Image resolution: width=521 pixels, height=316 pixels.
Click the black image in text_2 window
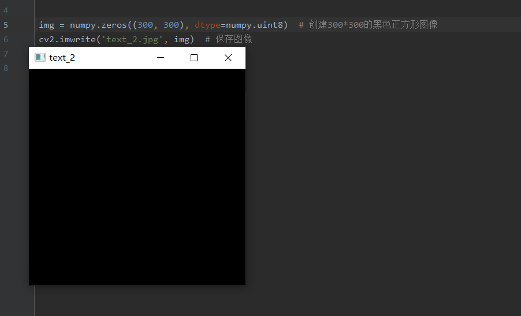[137, 177]
